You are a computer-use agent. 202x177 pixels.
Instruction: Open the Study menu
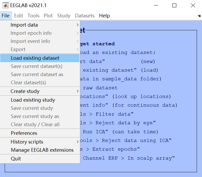coord(64,16)
